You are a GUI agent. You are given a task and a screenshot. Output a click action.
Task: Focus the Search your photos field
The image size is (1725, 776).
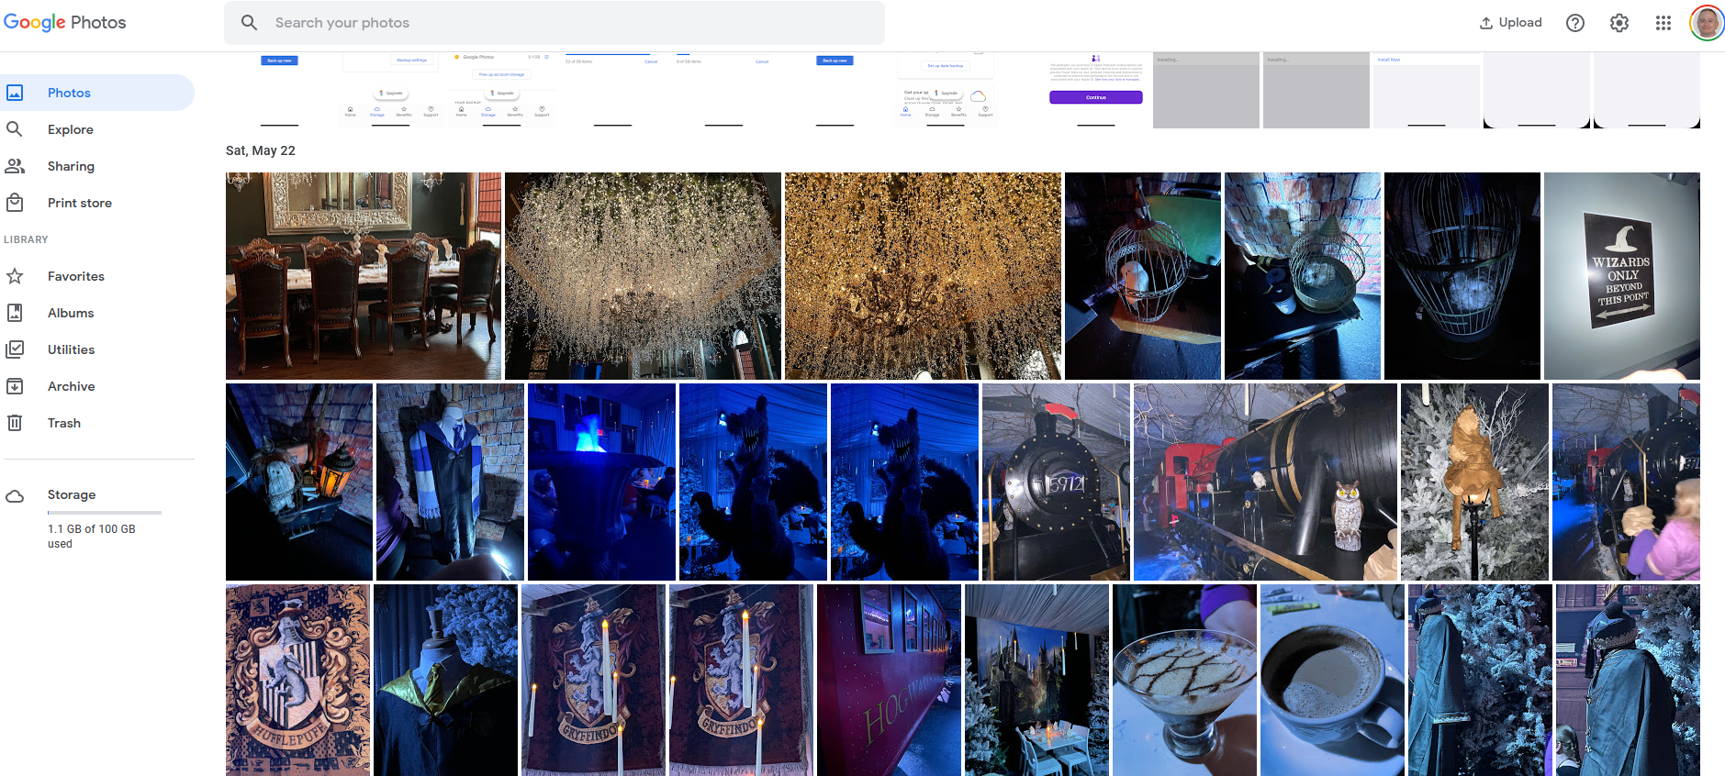tap(554, 23)
